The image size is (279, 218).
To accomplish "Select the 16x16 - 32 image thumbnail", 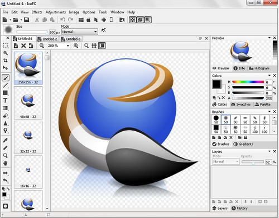I will (28, 172).
